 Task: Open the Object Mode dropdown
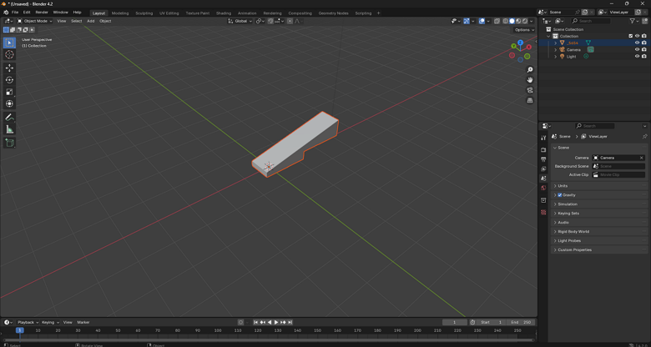coord(35,21)
